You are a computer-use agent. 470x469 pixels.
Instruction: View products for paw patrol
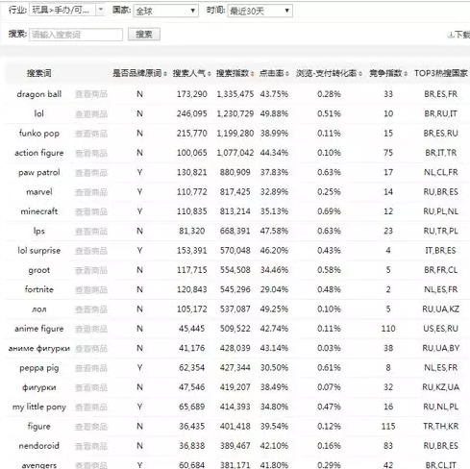[x=91, y=172]
